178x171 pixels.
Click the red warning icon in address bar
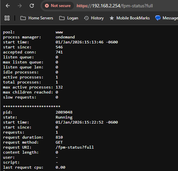(x=47, y=6)
